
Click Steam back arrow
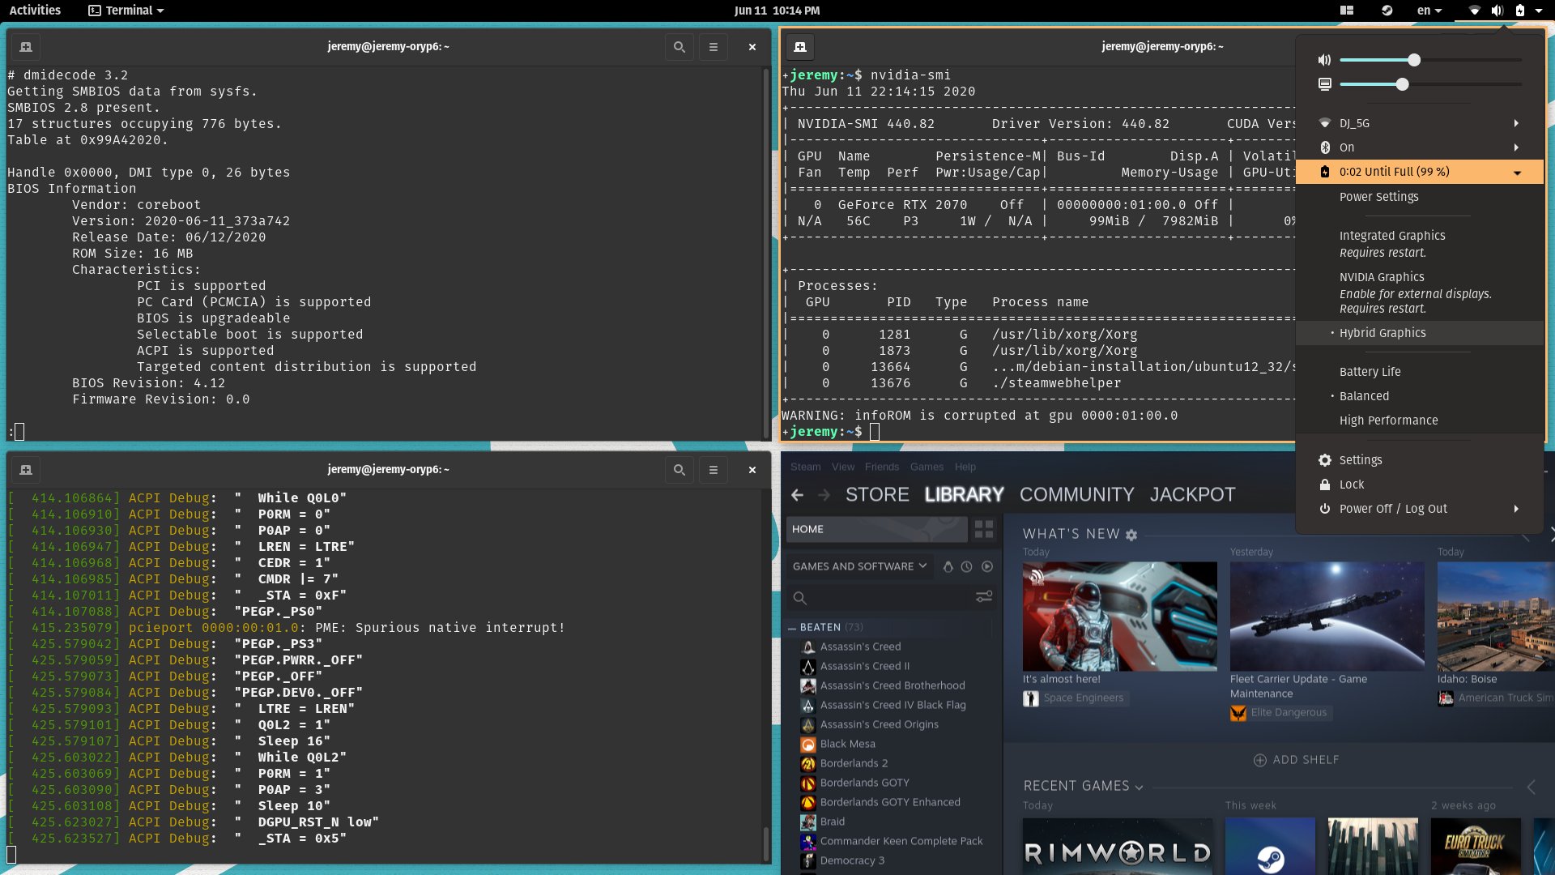click(x=798, y=495)
